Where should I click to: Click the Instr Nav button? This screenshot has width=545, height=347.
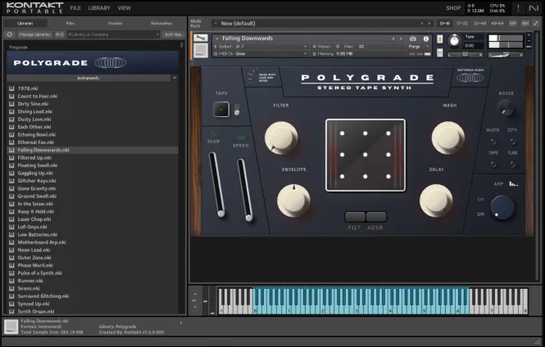point(173,34)
